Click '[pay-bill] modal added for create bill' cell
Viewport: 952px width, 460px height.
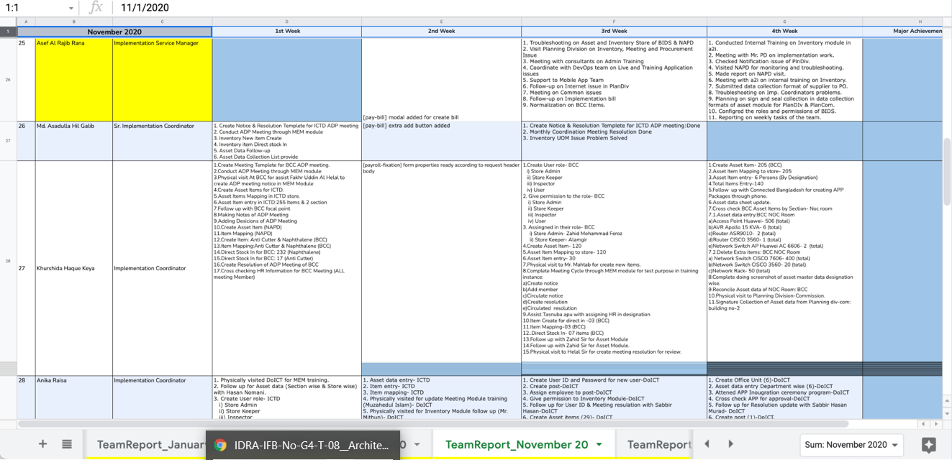pyautogui.click(x=441, y=80)
